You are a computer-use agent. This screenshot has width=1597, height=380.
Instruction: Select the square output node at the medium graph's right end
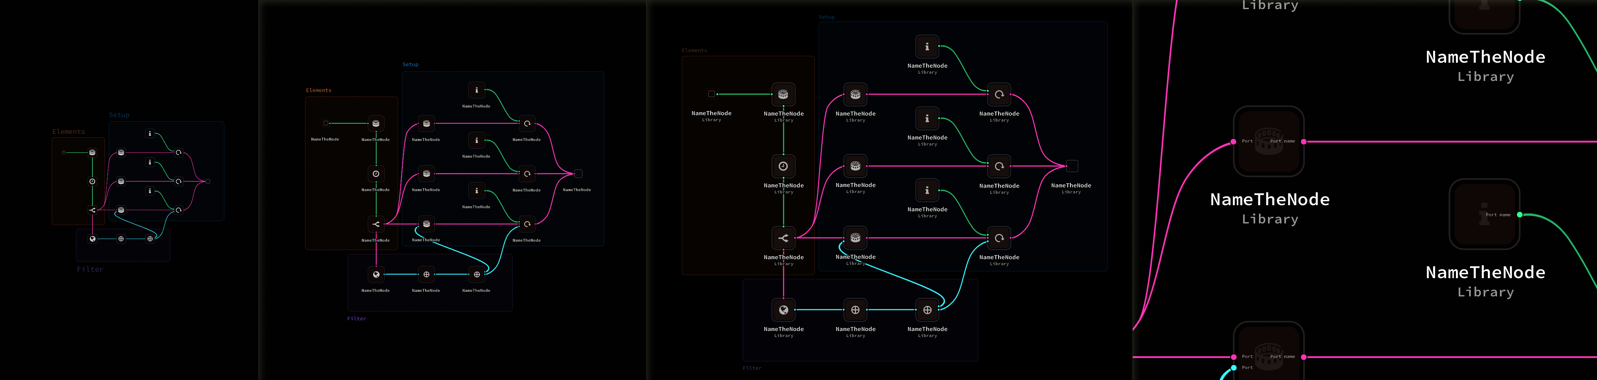(x=578, y=174)
